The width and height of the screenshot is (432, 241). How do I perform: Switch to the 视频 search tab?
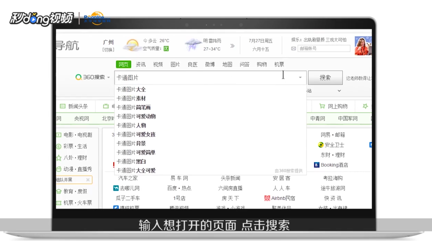(x=158, y=64)
